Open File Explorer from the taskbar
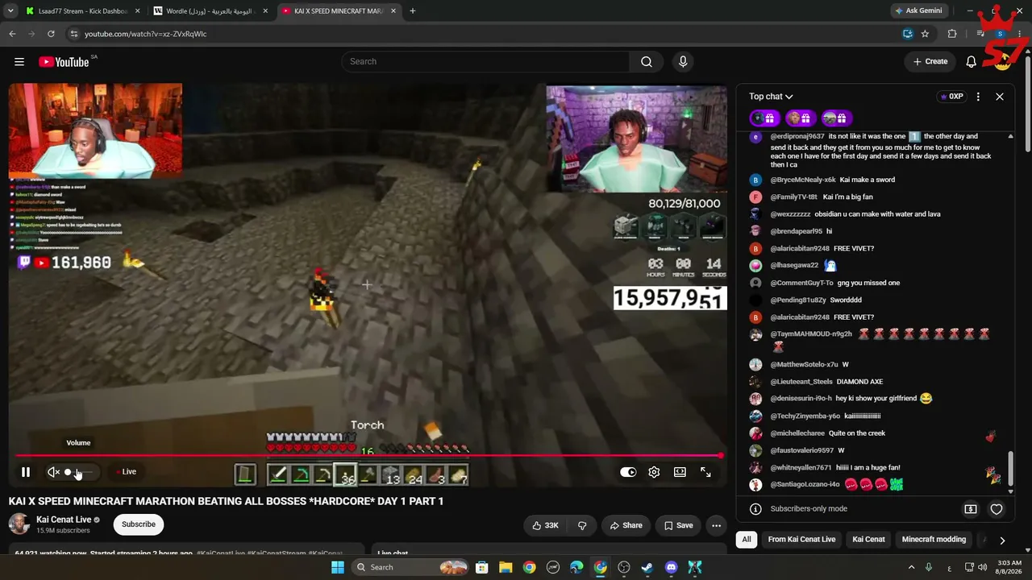This screenshot has height=580, width=1032. pos(506,567)
